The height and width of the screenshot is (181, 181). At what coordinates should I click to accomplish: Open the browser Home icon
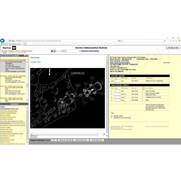[171, 41]
